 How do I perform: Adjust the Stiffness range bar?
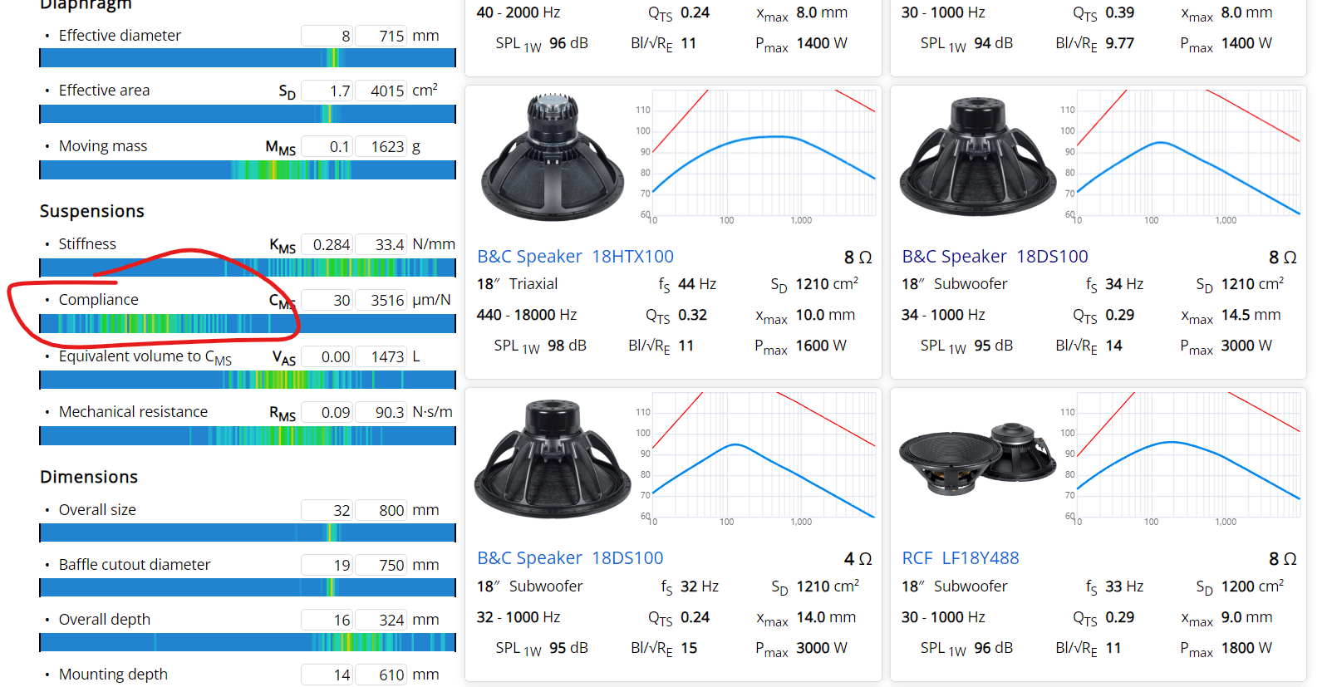coord(248,267)
